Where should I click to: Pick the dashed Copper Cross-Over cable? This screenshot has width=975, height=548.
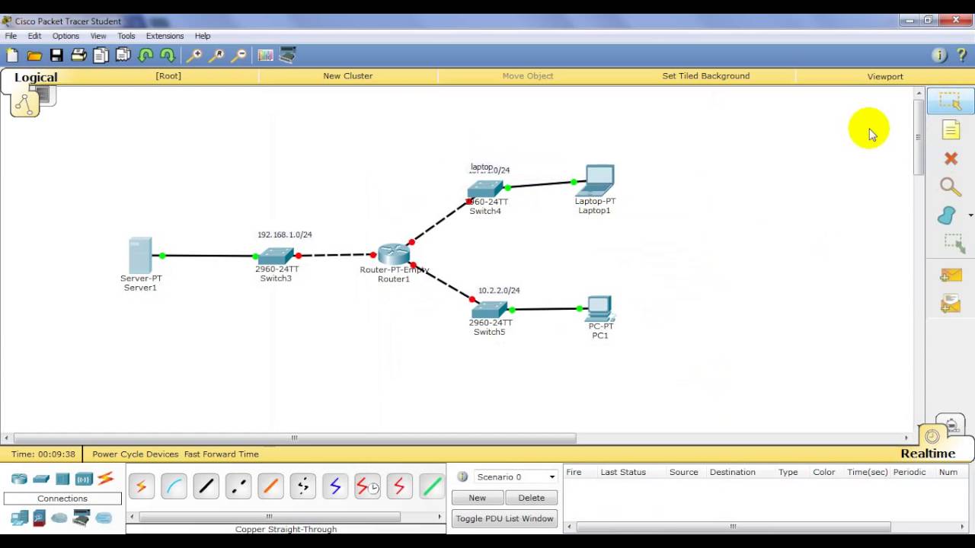pyautogui.click(x=238, y=486)
